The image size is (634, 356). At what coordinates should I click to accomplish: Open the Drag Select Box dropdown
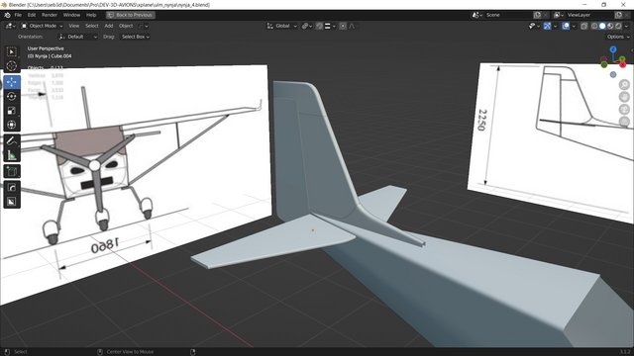[136, 37]
